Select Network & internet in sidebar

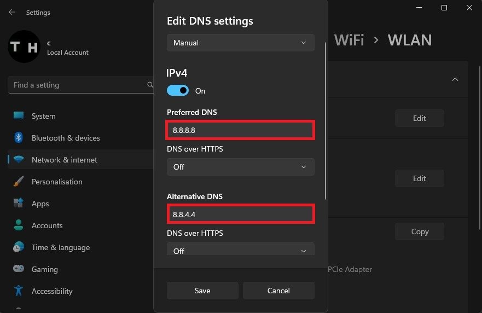pos(64,160)
